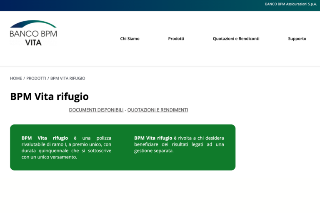Go to PRODOTTI breadcrumb
This screenshot has height=213, width=320.
[36, 78]
